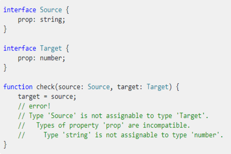The width and height of the screenshot is (231, 154).
Task: Click the Target type annotation in parameters
Action: click(157, 87)
